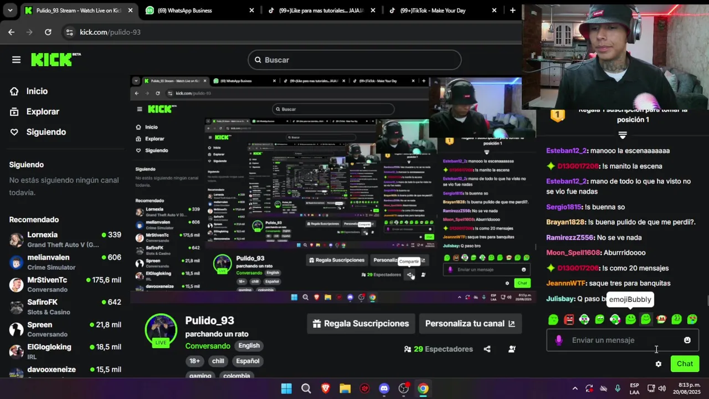
Task: Click Moon_Spell1608 username in chat
Action: coord(573,253)
